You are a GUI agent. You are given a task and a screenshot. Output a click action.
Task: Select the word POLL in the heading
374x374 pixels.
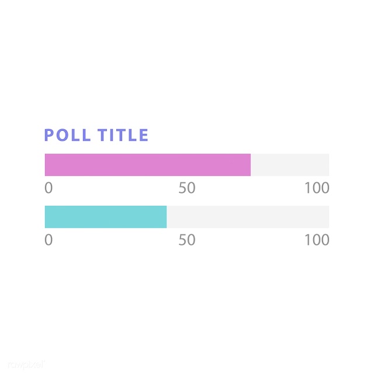68,135
